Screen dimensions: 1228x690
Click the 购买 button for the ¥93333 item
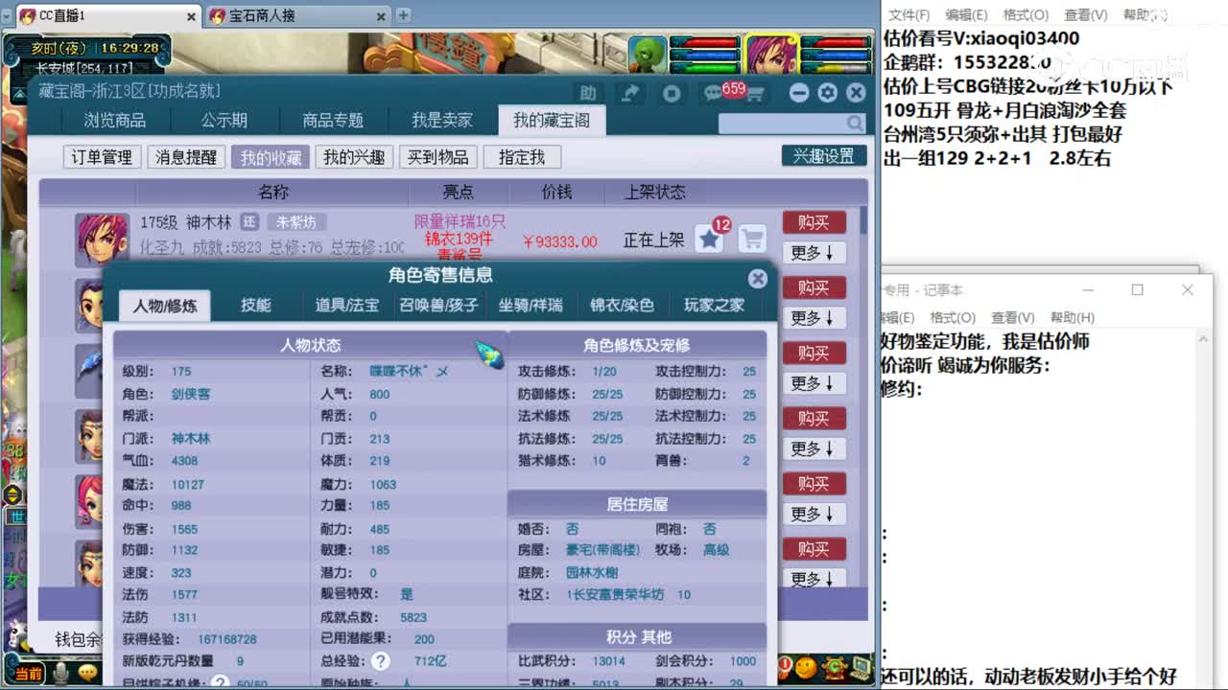(x=814, y=222)
